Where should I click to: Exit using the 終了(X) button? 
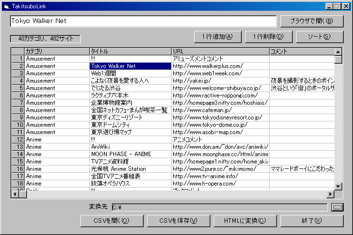click(312, 221)
